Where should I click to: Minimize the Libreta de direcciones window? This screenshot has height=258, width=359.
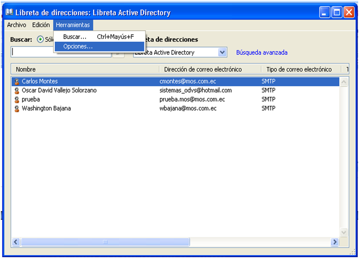tap(324, 12)
